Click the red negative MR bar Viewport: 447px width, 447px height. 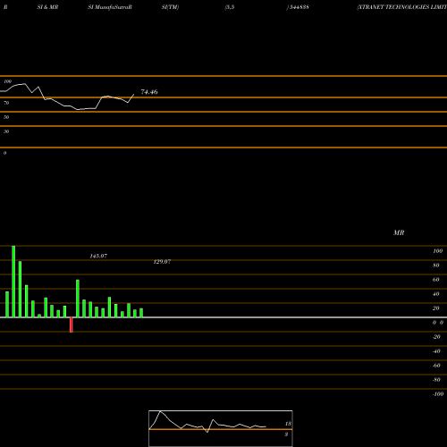pos(72,325)
